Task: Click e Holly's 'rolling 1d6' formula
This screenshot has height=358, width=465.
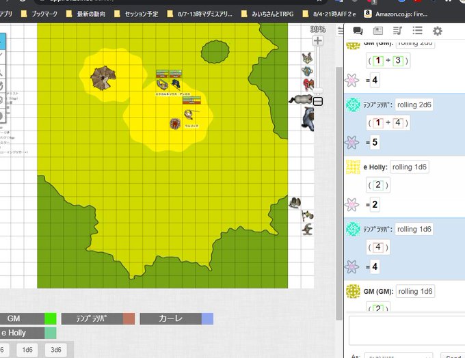Action: click(x=409, y=167)
